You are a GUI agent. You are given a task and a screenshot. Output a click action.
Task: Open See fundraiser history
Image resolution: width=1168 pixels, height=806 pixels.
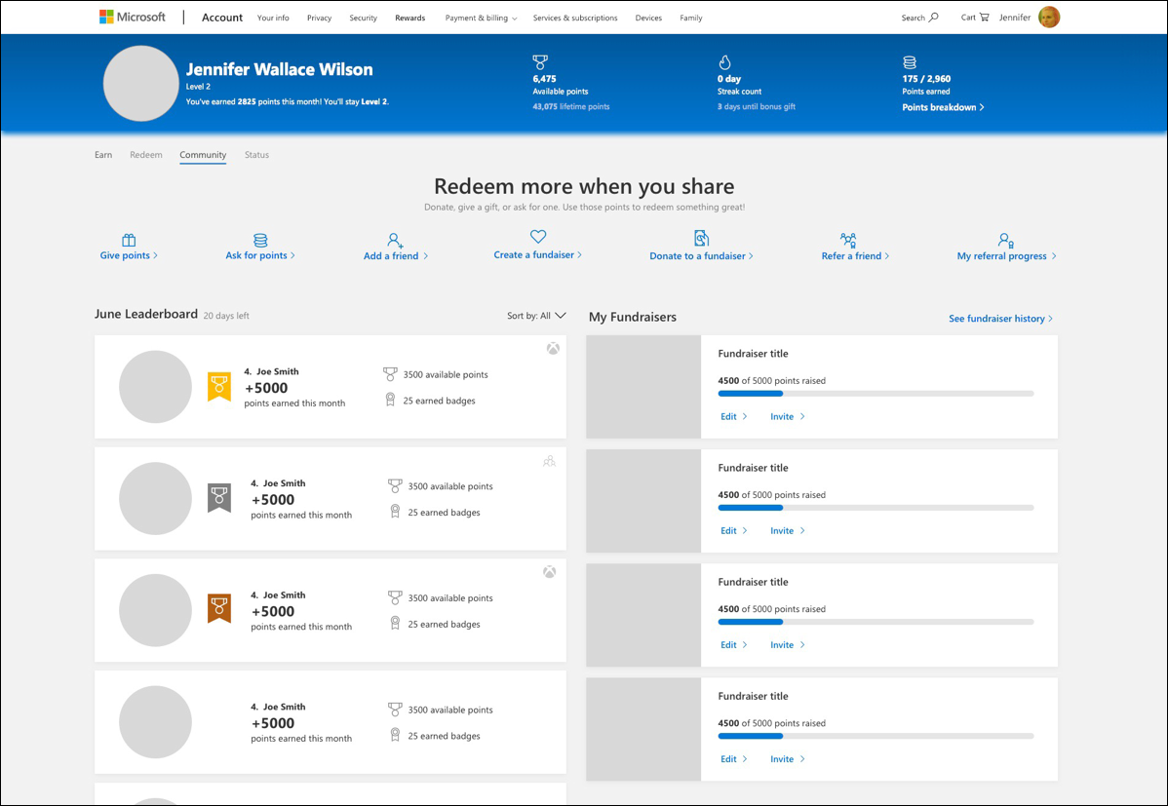tap(1000, 318)
